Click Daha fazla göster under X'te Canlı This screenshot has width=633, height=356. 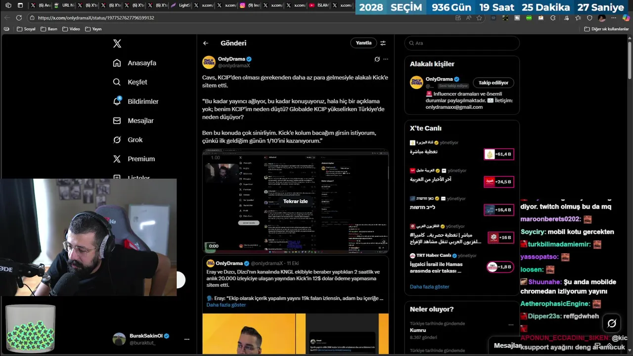point(429,287)
